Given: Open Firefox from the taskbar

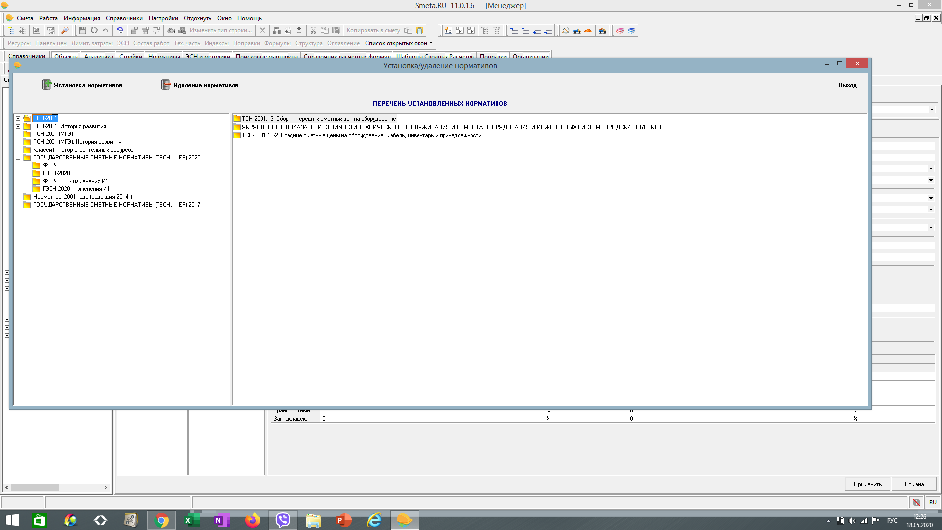Looking at the screenshot, I should tap(253, 520).
